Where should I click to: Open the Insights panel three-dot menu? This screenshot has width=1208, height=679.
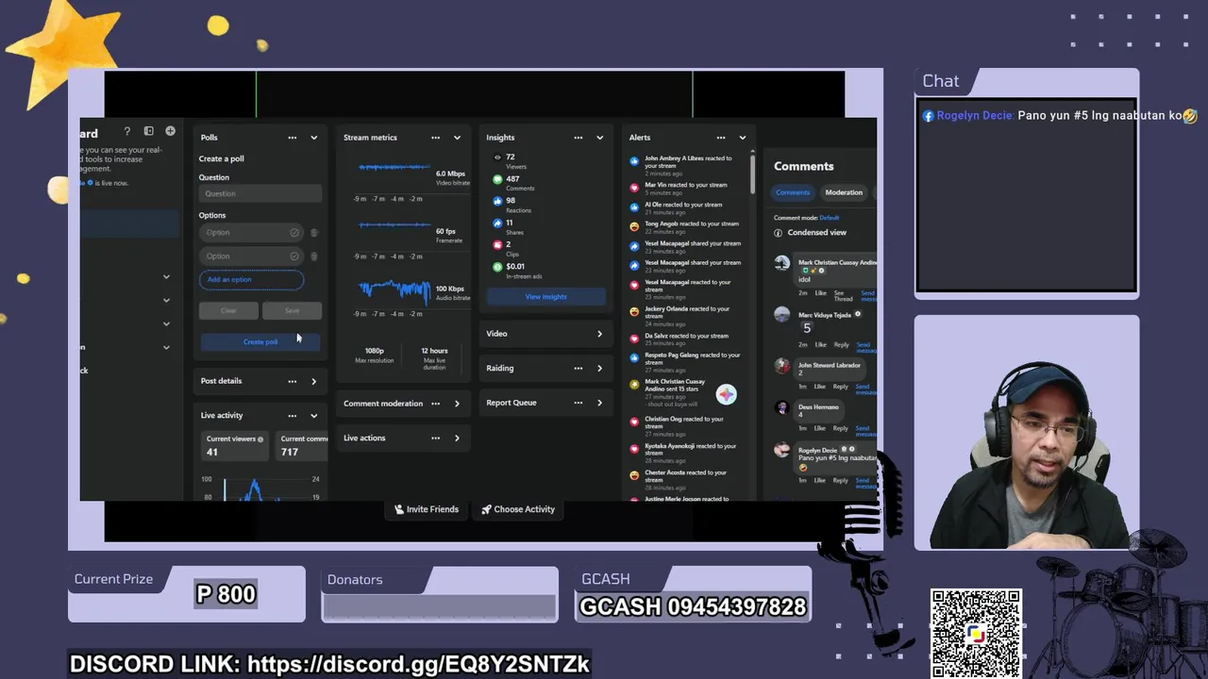point(578,138)
